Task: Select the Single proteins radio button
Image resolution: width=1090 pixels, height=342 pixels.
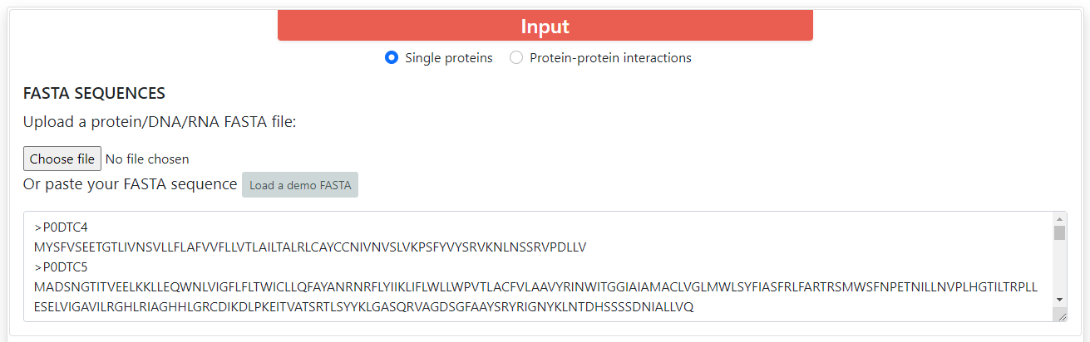Action: click(x=392, y=58)
